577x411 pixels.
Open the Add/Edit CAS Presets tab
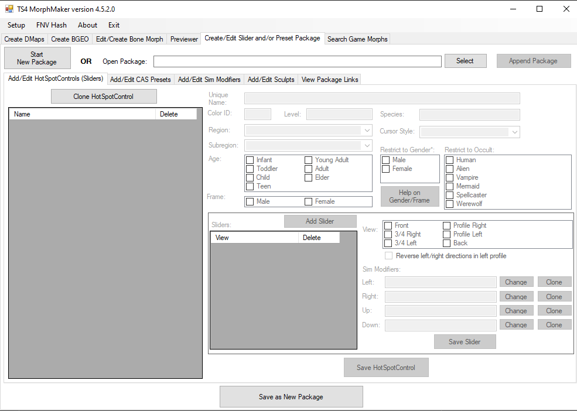click(x=141, y=80)
